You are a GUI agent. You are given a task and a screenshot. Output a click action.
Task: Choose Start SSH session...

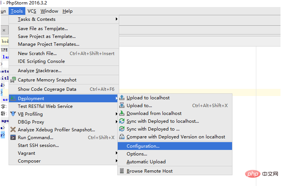point(64,145)
